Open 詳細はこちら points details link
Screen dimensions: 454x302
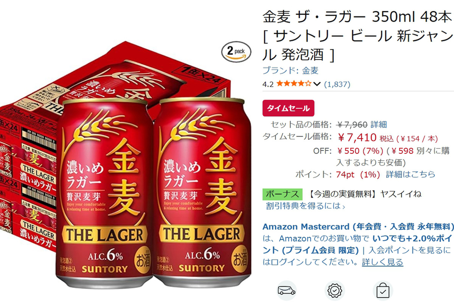tap(410, 174)
